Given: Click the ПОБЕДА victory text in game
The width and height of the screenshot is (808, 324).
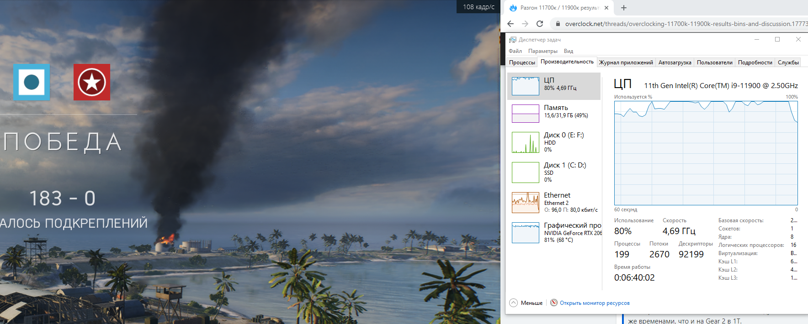Looking at the screenshot, I should click(x=63, y=142).
